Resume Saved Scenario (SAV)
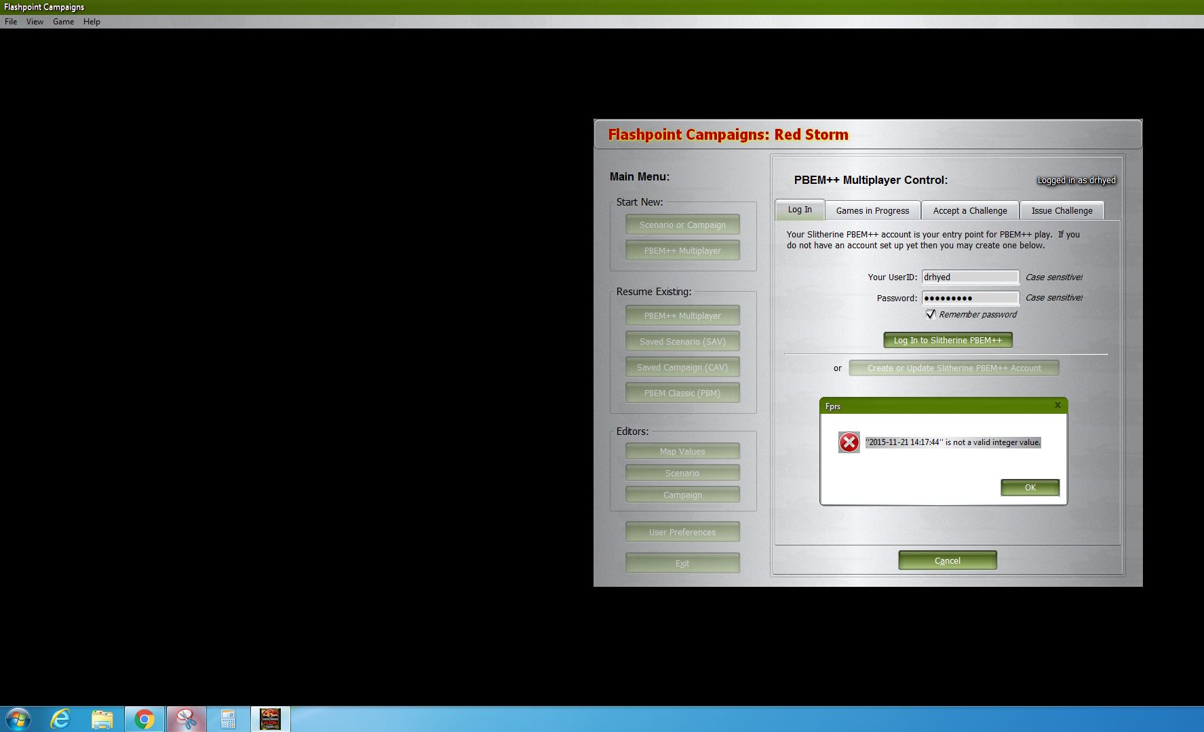The width and height of the screenshot is (1204, 732). (x=682, y=341)
